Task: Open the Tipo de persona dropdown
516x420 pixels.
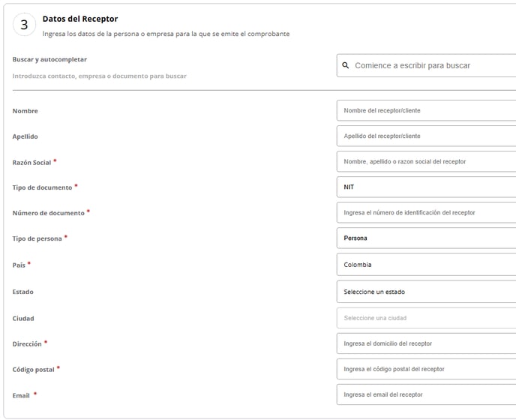Action: [x=426, y=238]
